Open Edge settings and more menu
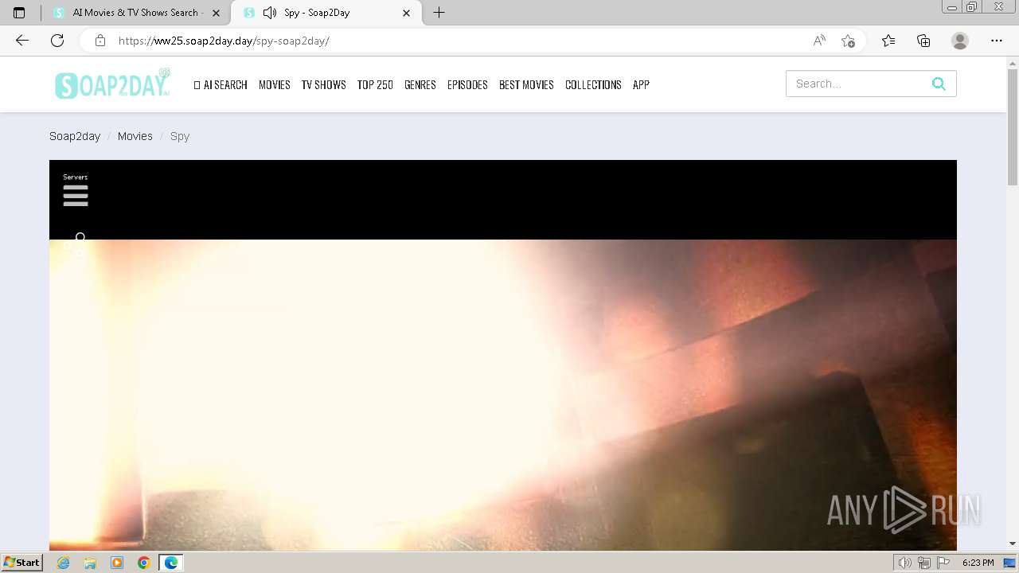Screen dimensions: 1019x573 point(997,41)
